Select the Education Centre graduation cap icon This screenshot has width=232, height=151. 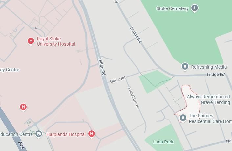pyautogui.click(x=39, y=134)
